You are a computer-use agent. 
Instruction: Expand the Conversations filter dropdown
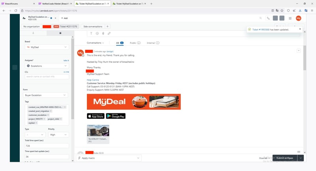coord(95,43)
